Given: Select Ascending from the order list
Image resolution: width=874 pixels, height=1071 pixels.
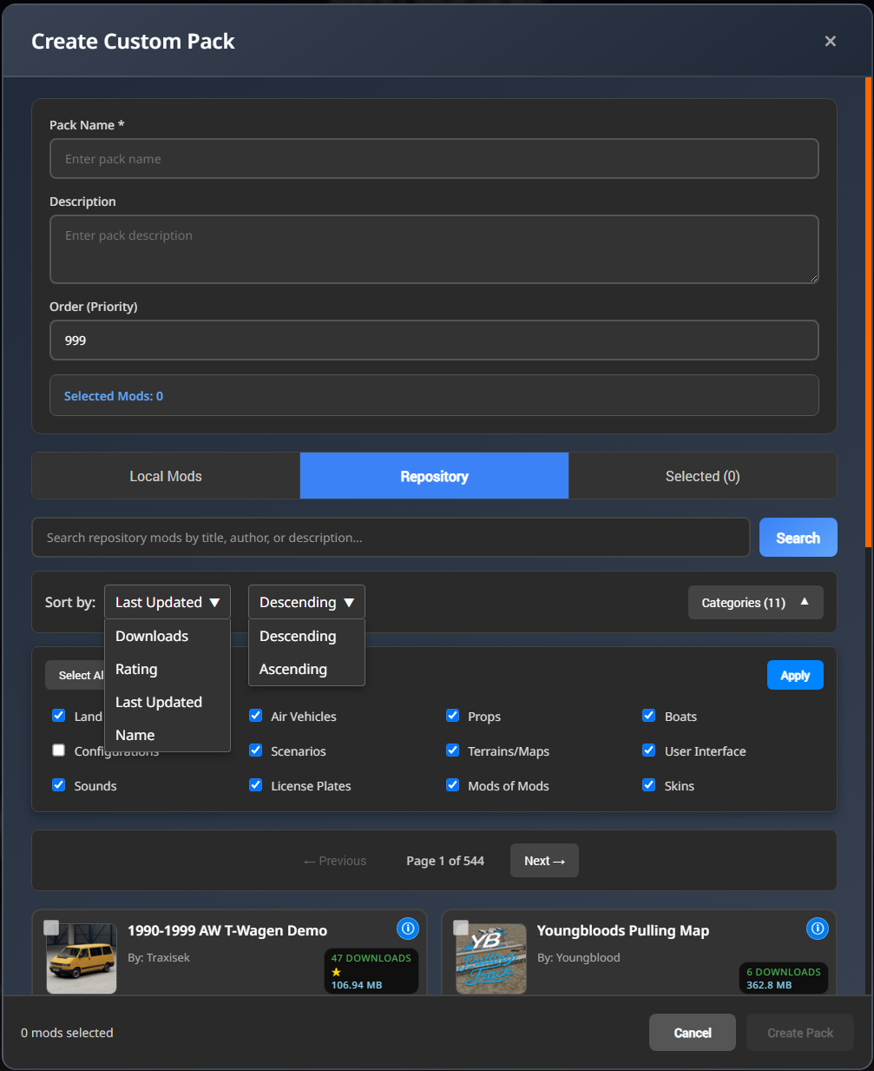Looking at the screenshot, I should pyautogui.click(x=306, y=669).
